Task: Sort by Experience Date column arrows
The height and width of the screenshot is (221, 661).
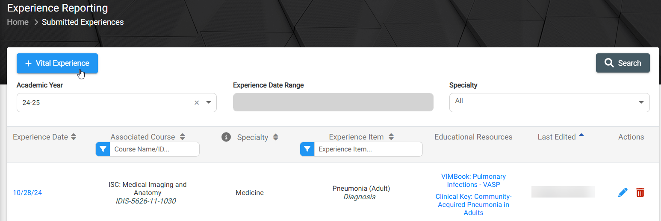Action: 74,137
